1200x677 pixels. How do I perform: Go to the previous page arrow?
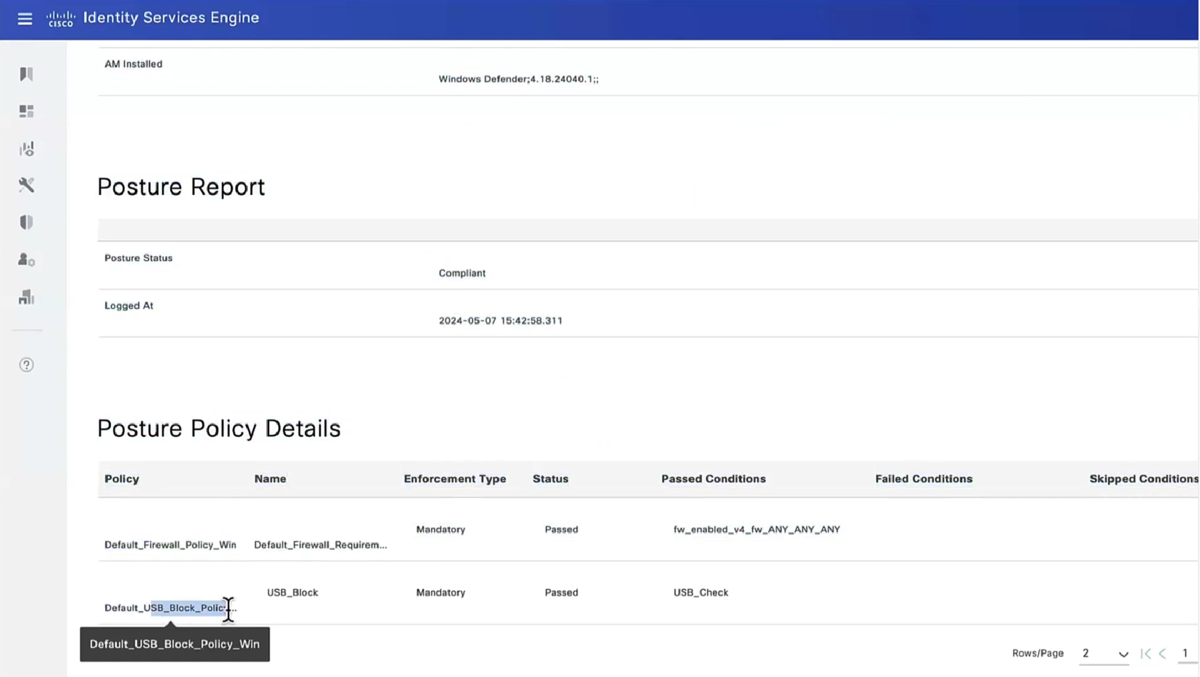click(x=1163, y=653)
